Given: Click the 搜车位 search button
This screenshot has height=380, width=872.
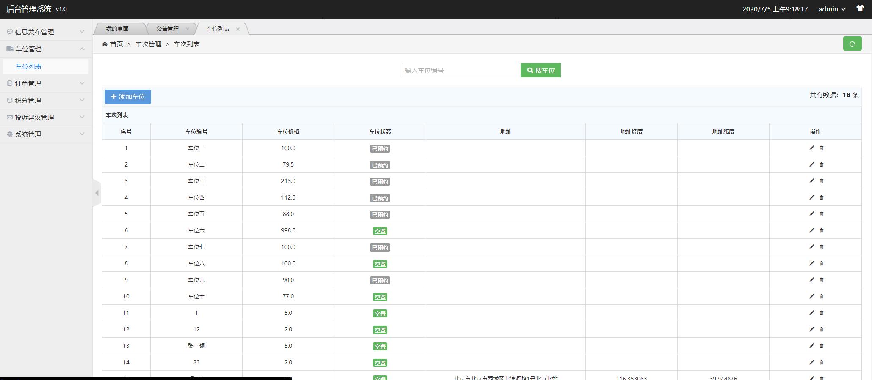Looking at the screenshot, I should 541,71.
